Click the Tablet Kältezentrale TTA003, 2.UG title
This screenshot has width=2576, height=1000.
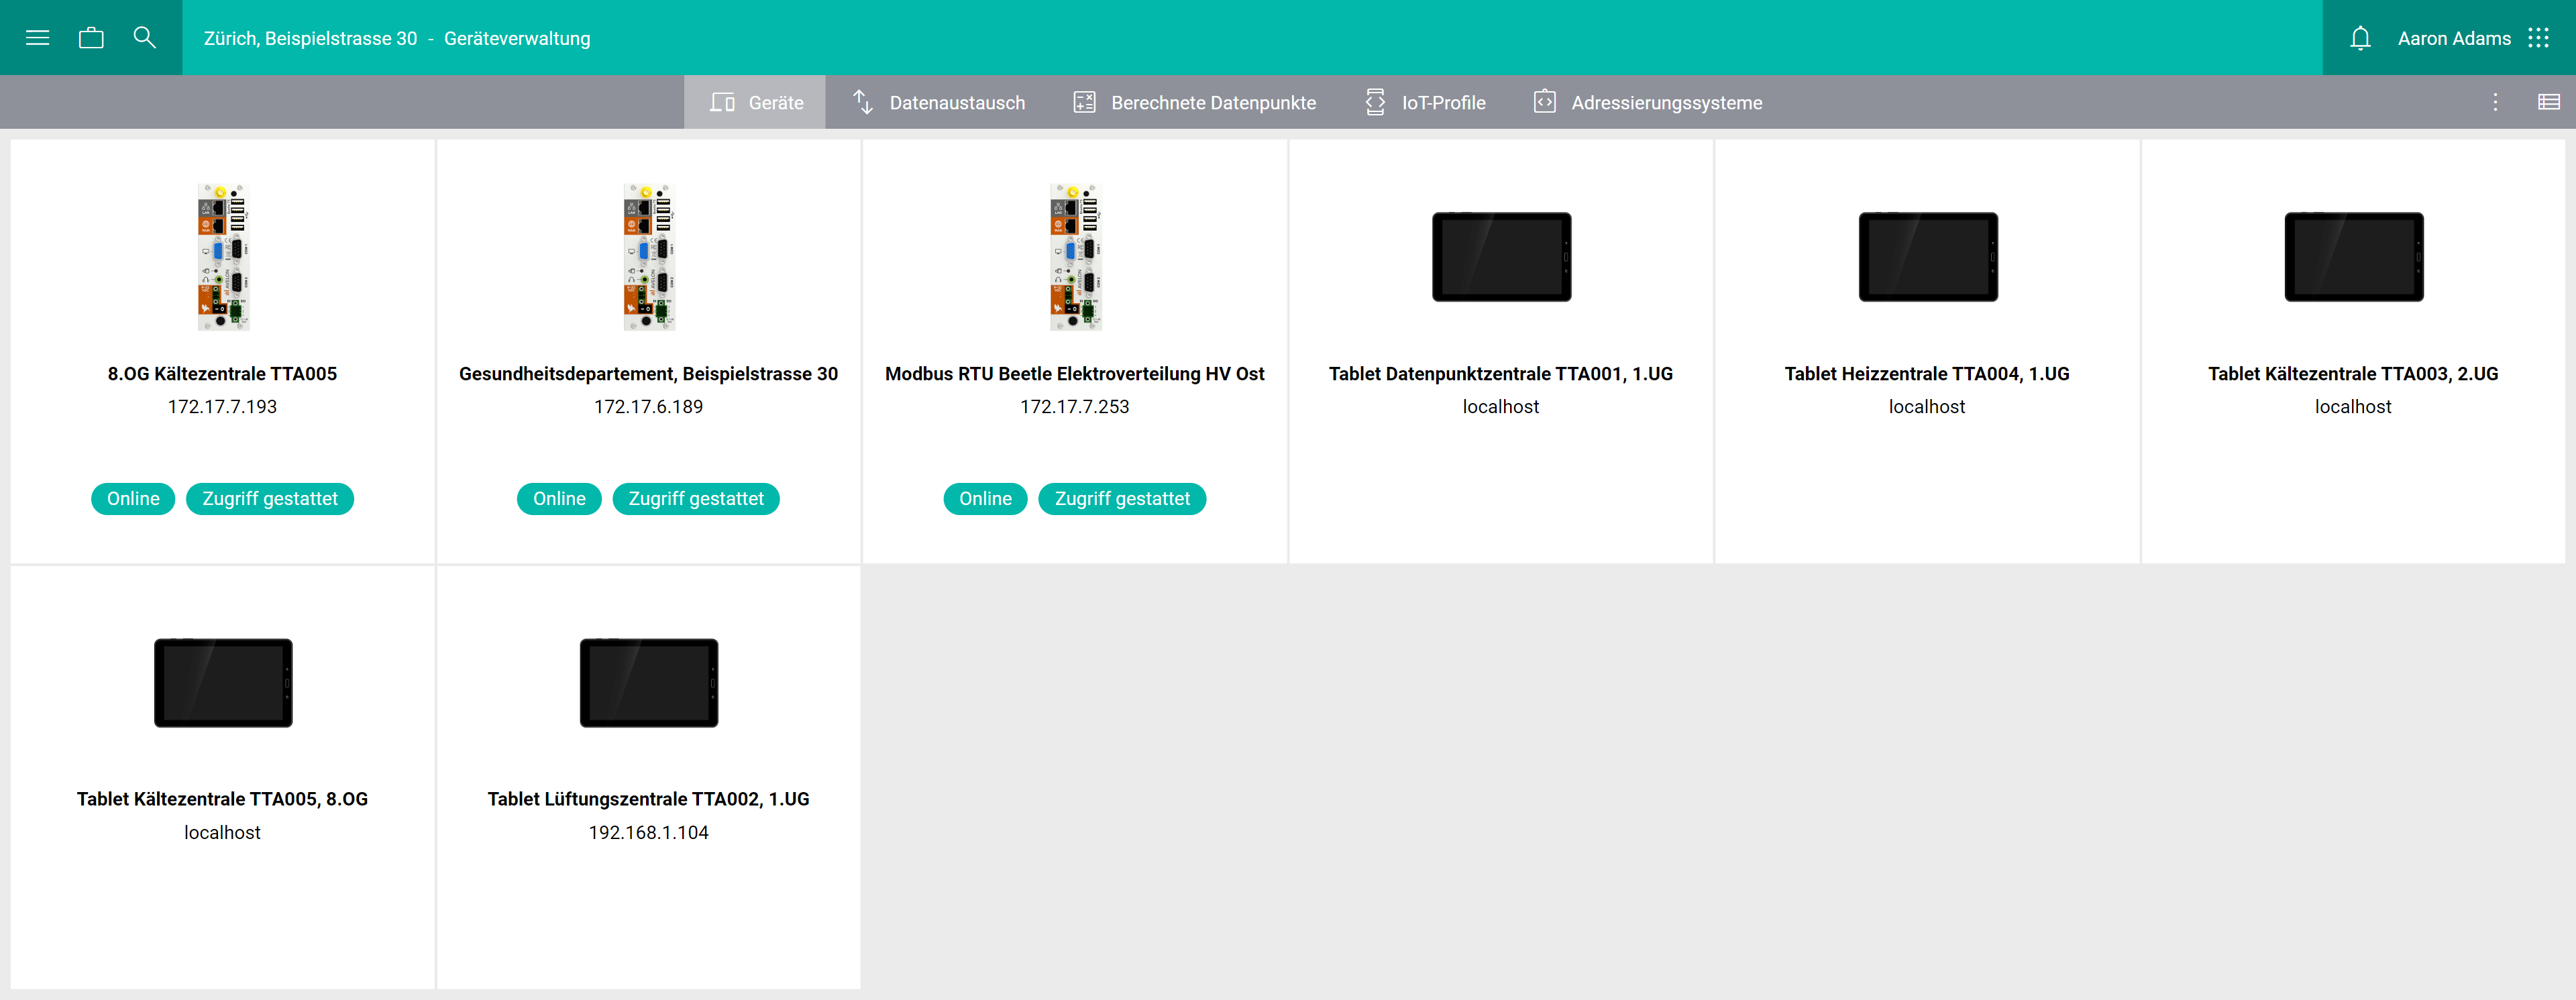coord(2353,374)
